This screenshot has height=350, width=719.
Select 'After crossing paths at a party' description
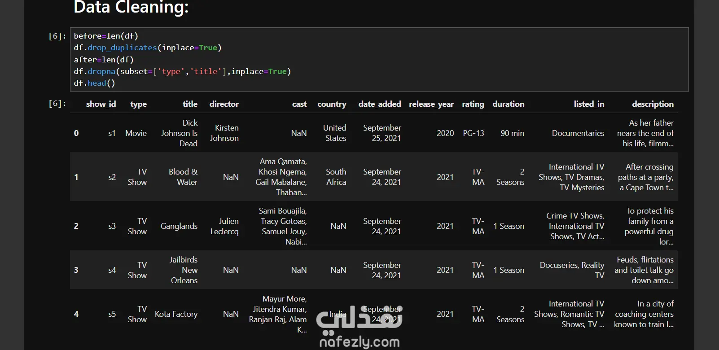pos(646,177)
